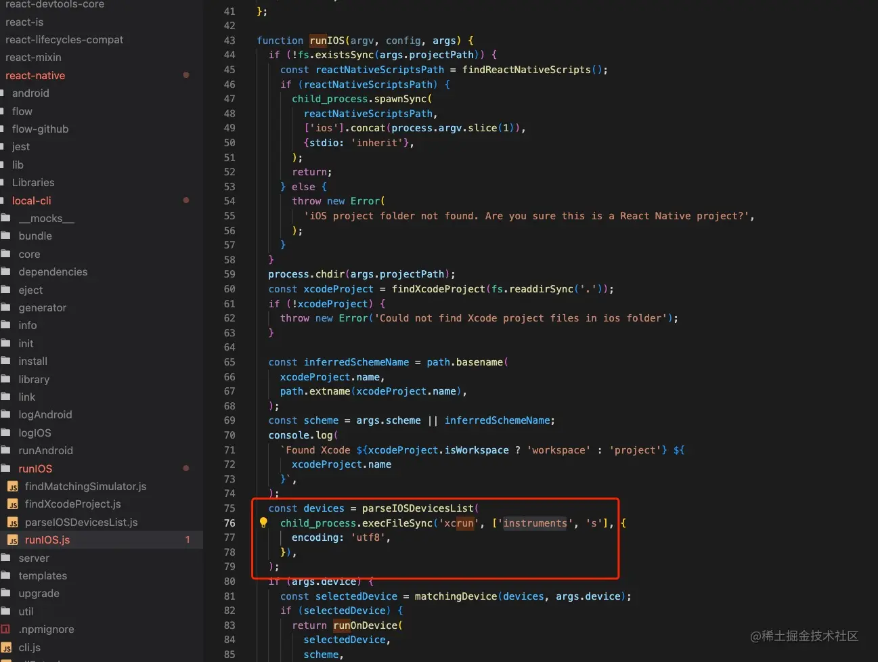This screenshot has width=878, height=662.
Task: Click the file icon beside .npmignore
Action: [5, 630]
